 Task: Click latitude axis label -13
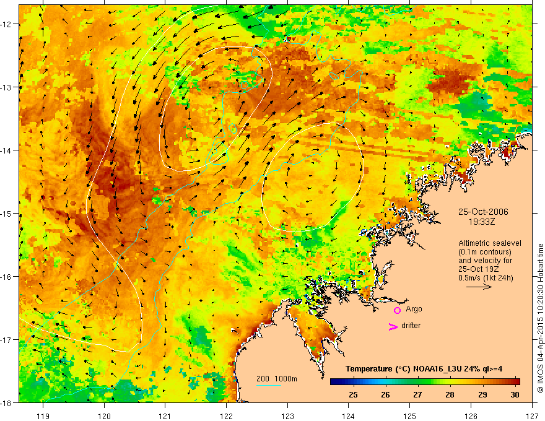[x=6, y=87]
